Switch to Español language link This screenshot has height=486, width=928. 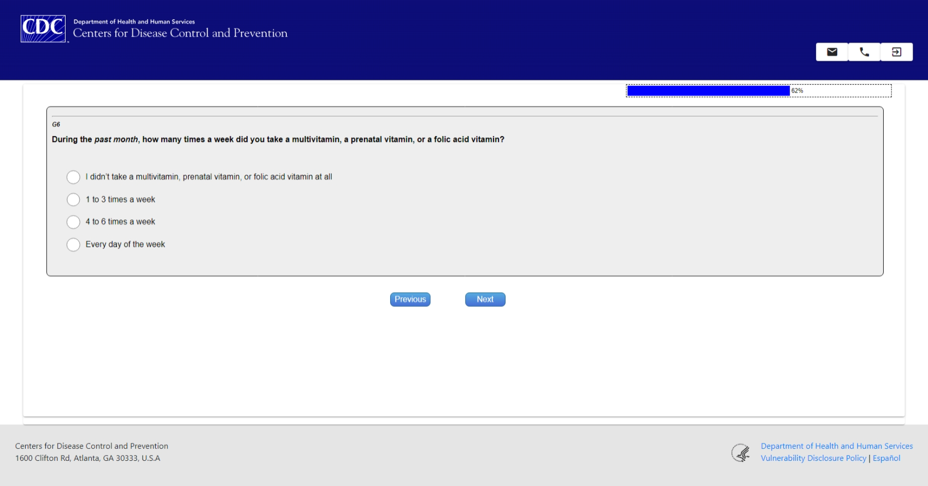[886, 458]
